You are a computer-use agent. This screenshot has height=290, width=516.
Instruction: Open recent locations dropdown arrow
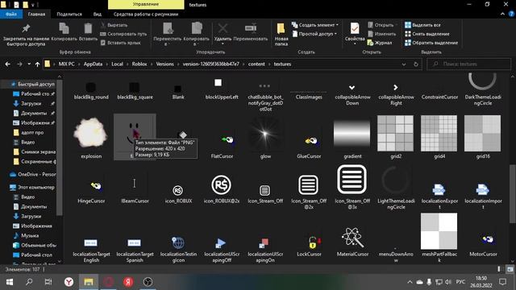tap(29, 64)
